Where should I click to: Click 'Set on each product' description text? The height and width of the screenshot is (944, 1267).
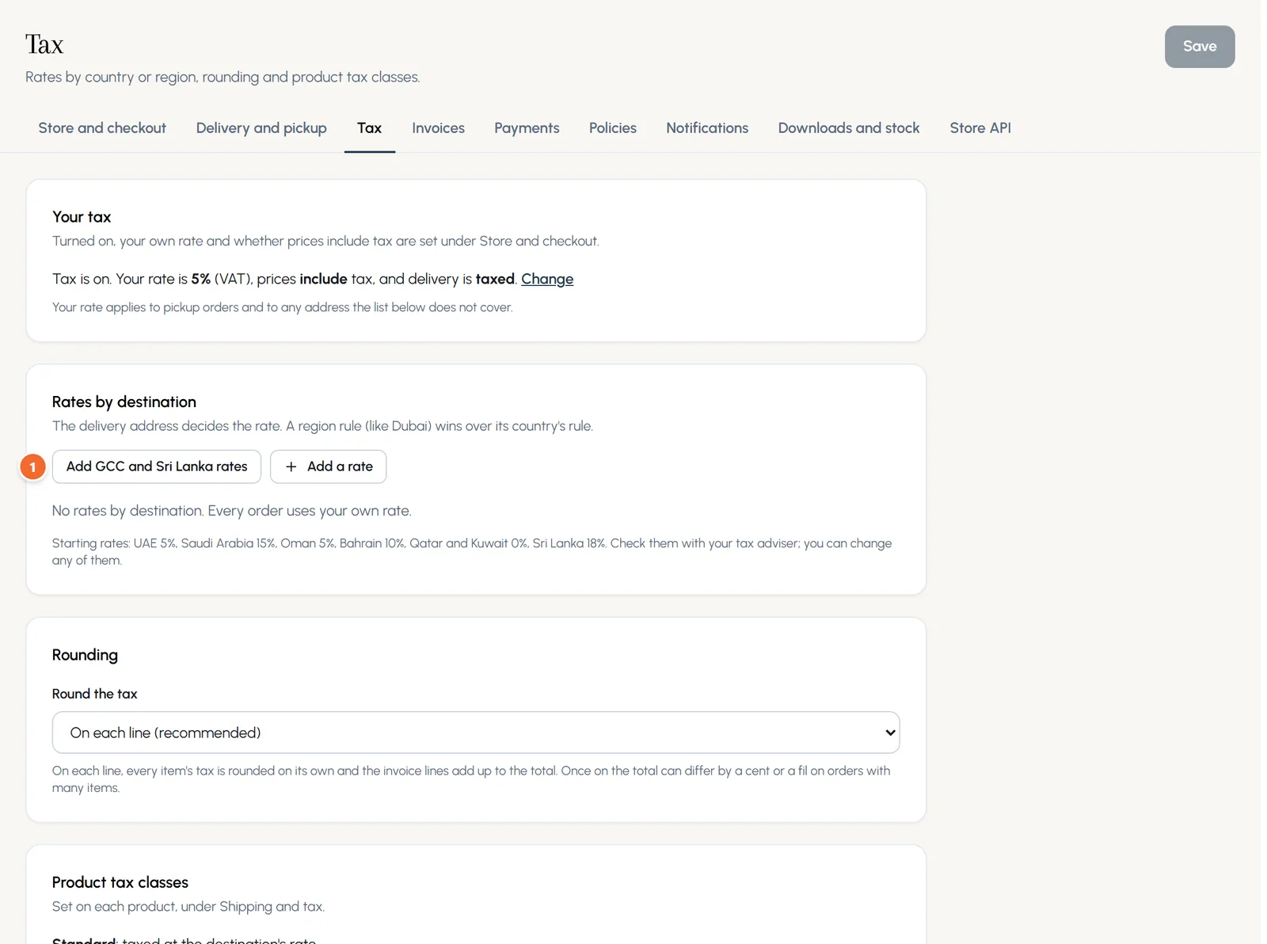(x=188, y=906)
